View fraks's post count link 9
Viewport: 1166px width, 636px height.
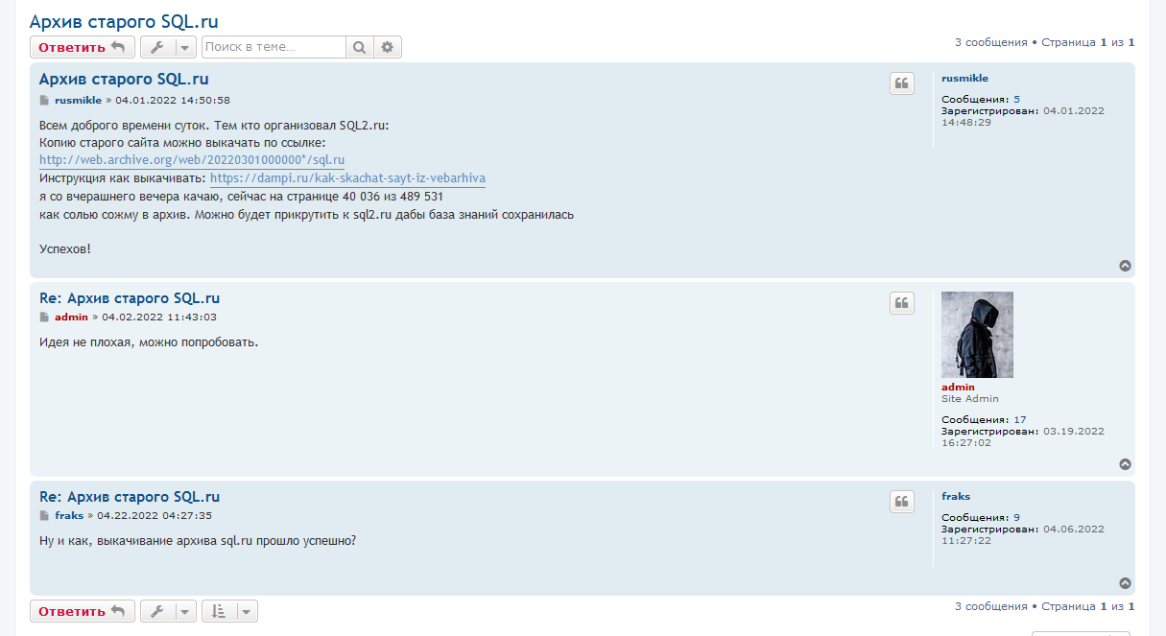tap(1016, 518)
